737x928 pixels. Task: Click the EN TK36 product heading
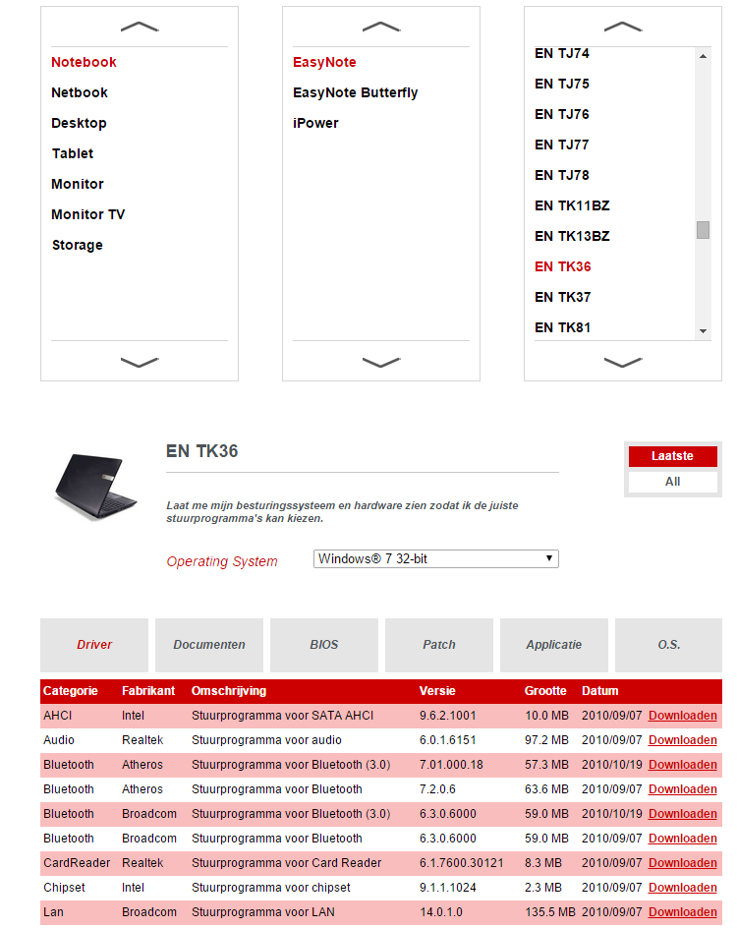click(201, 451)
